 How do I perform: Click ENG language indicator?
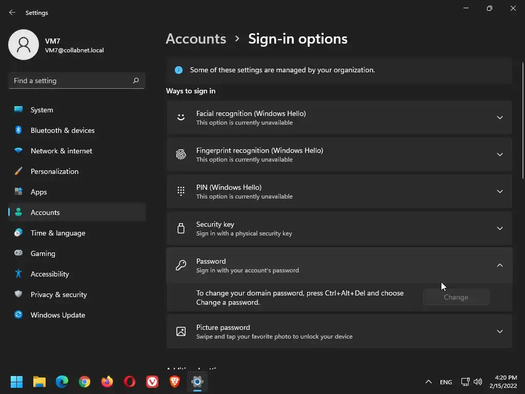point(446,382)
